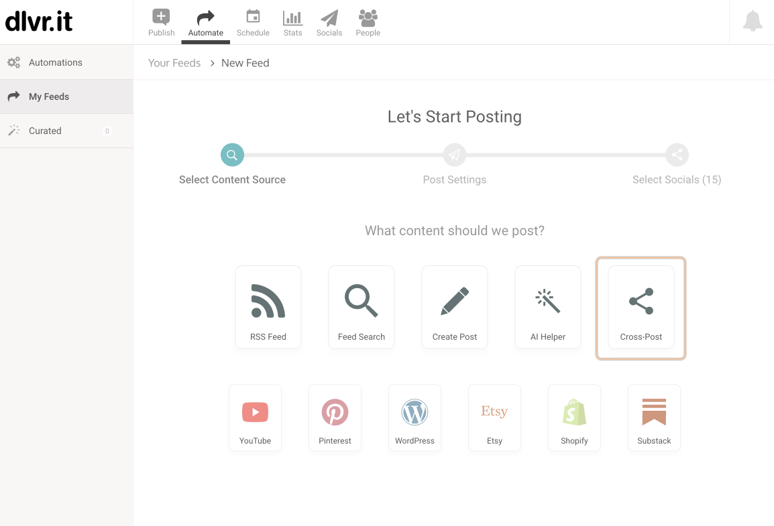This screenshot has width=774, height=526.
Task: Choose the Feed Search source
Action: pos(362,307)
